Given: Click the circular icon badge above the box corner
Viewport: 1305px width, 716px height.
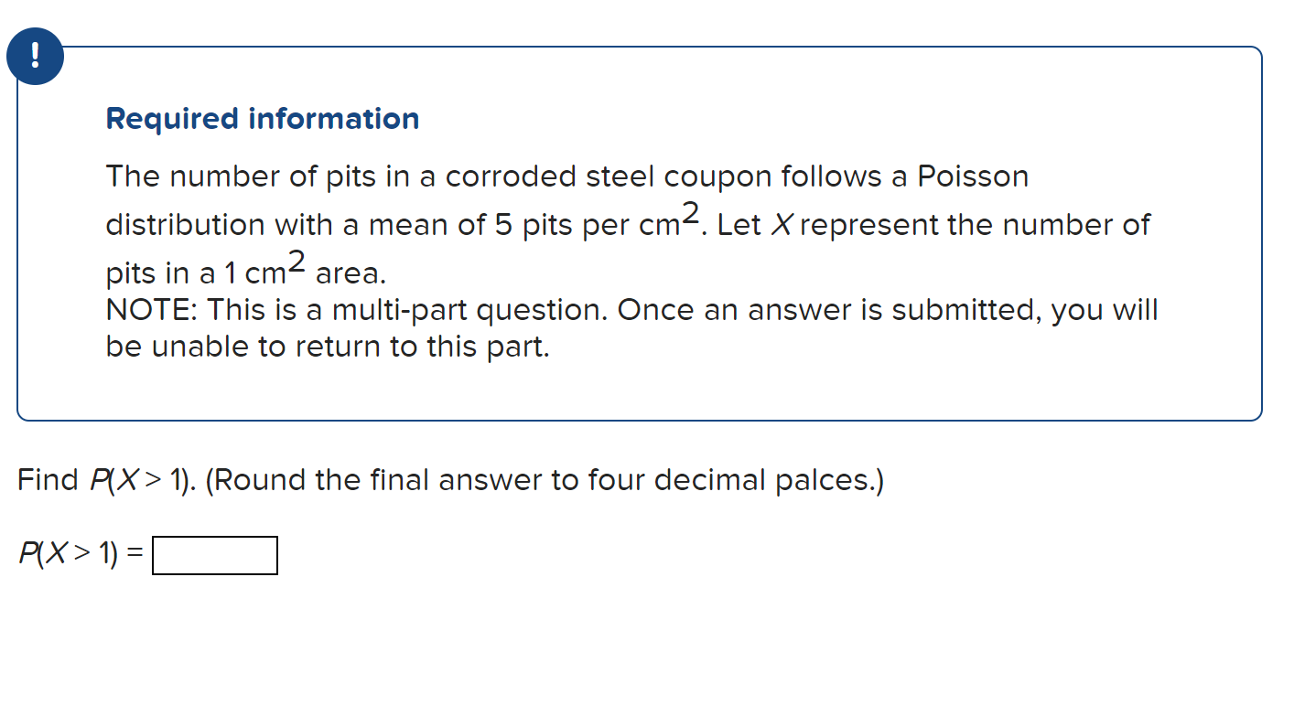Looking at the screenshot, I should pos(35,56).
